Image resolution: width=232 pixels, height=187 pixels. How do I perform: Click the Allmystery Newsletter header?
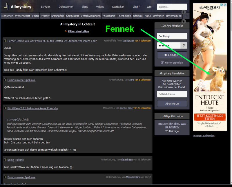172,73
